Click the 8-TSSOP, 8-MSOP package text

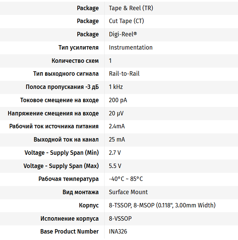tap(162, 205)
